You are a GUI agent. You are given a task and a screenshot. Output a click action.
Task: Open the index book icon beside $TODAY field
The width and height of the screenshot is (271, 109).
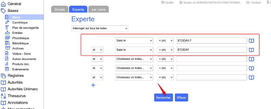251,50
